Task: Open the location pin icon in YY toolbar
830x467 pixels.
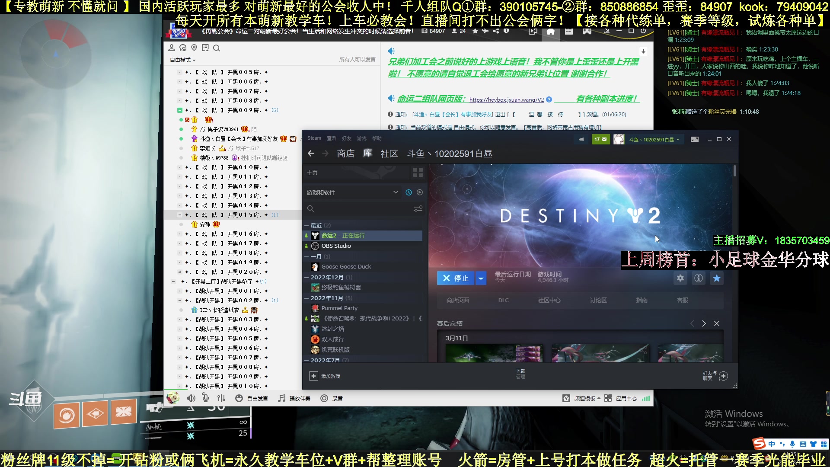Action: pos(194,48)
